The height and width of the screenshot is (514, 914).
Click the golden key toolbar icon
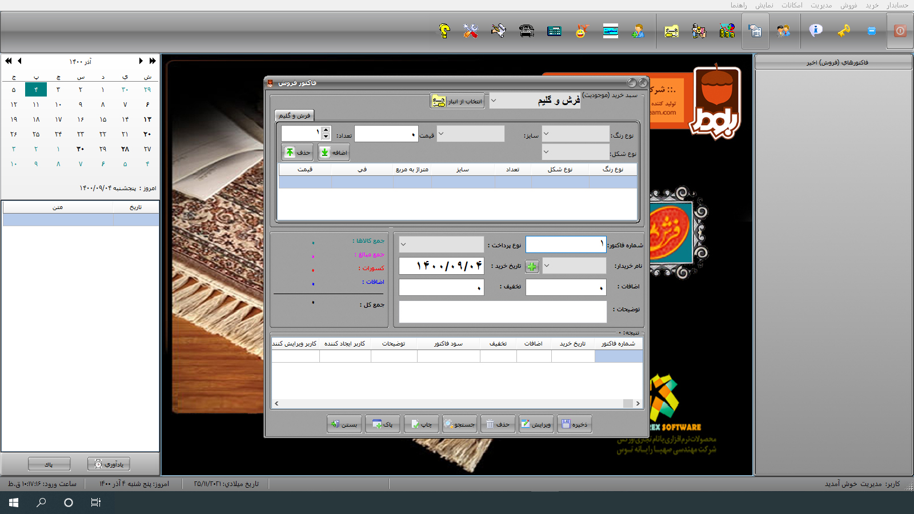pyautogui.click(x=844, y=31)
